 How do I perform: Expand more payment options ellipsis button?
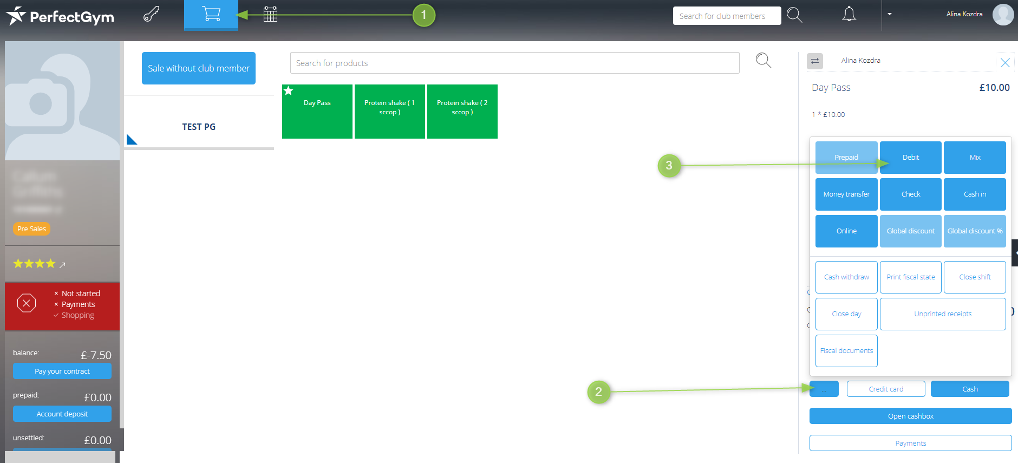(x=824, y=389)
